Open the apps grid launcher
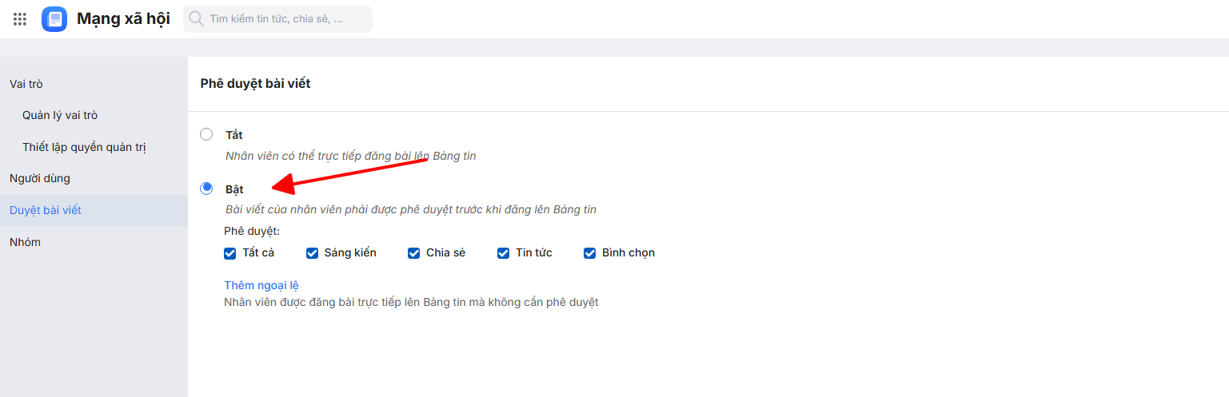The width and height of the screenshot is (1229, 397). 20,19
